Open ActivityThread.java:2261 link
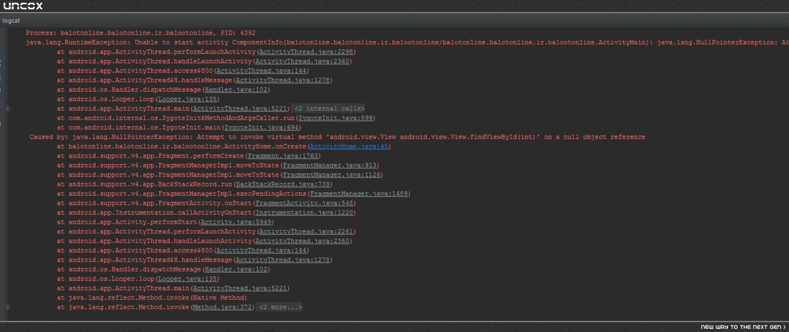Image resolution: width=789 pixels, height=332 pixels. pyautogui.click(x=306, y=231)
